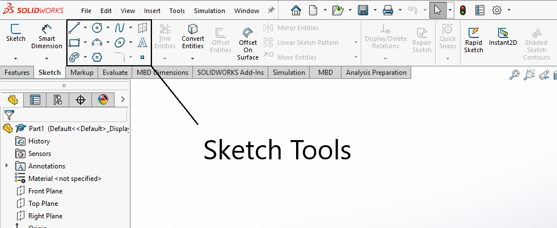The width and height of the screenshot is (557, 228).
Task: Switch to the Features tab
Action: pos(17,73)
